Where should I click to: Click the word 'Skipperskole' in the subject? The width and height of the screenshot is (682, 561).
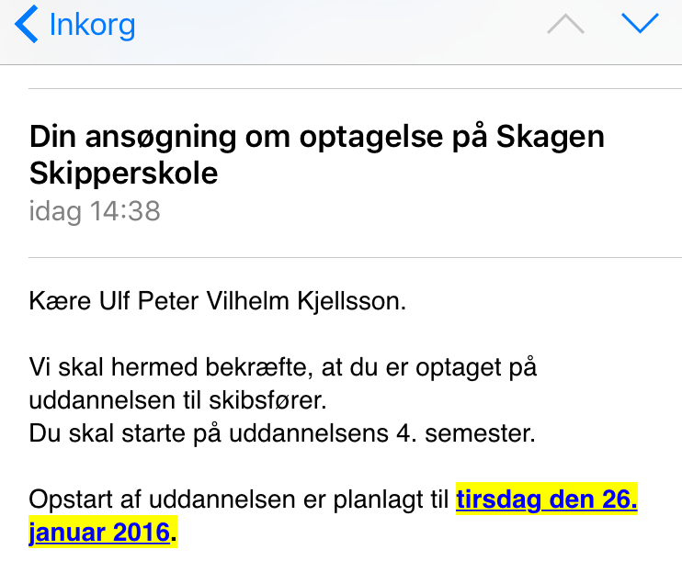(x=124, y=174)
